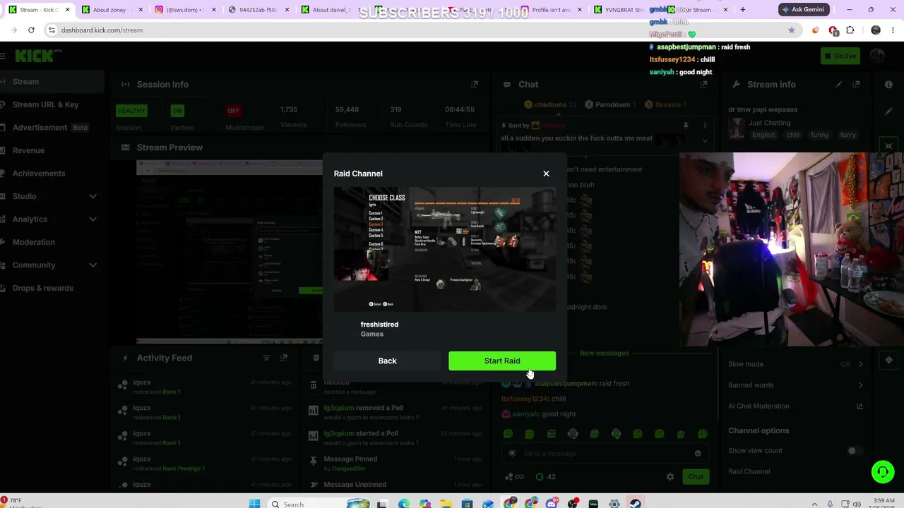Toggle the hamburger sidebar menu

[x=3, y=56]
